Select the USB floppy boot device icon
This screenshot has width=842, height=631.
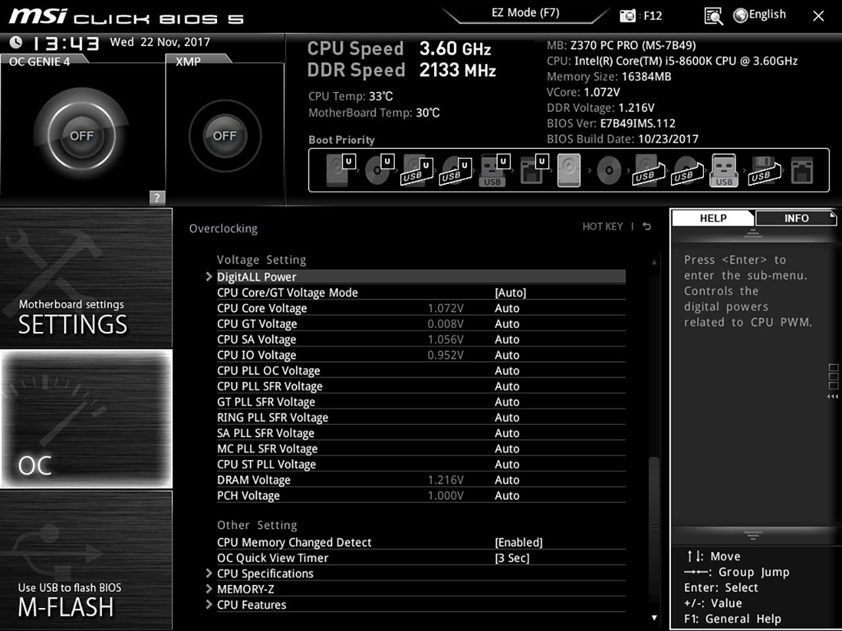(764, 170)
